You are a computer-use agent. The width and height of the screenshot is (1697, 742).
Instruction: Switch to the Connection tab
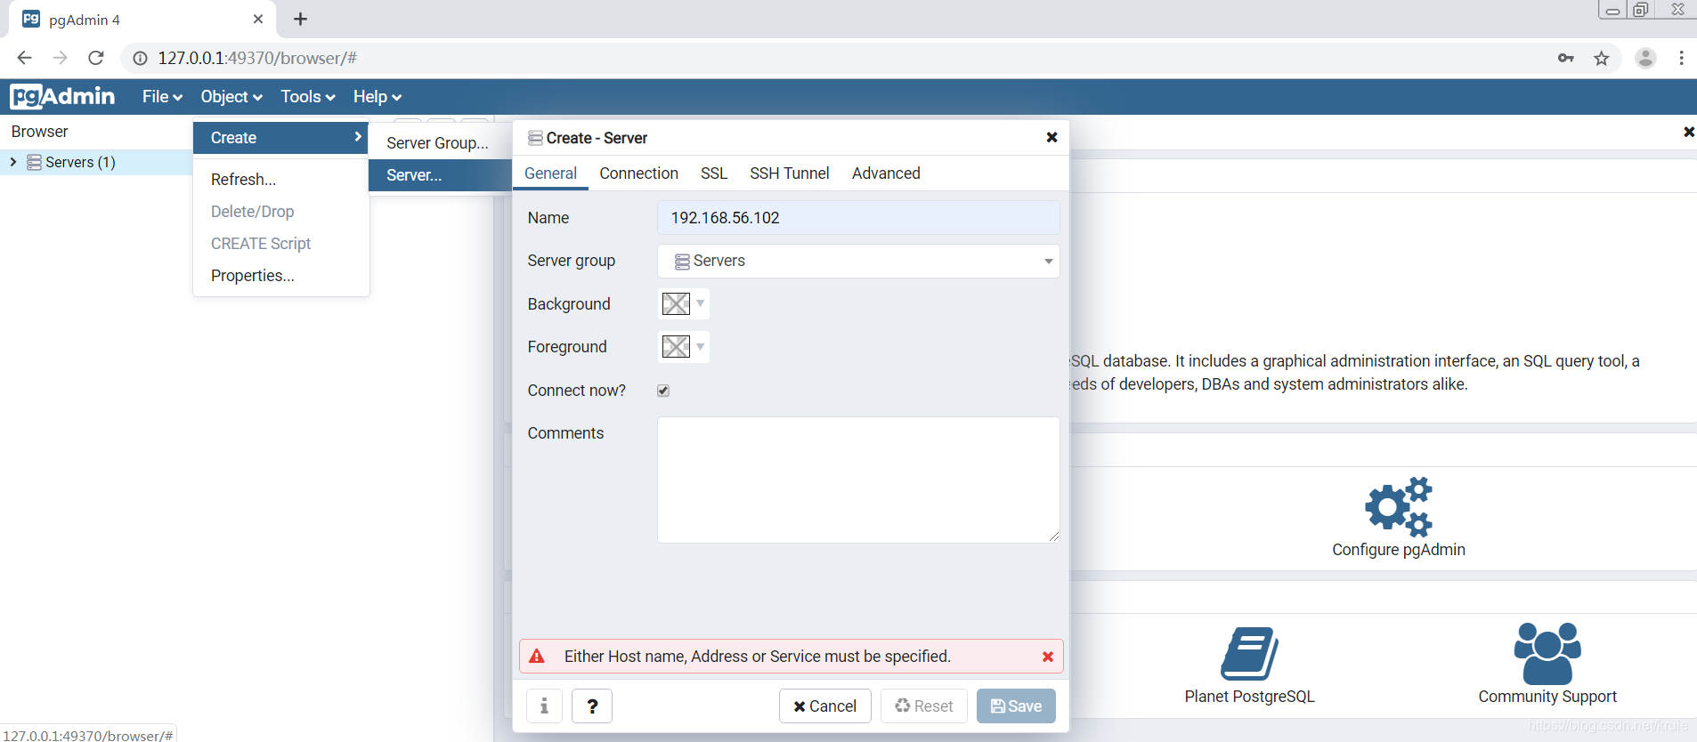pyautogui.click(x=638, y=173)
